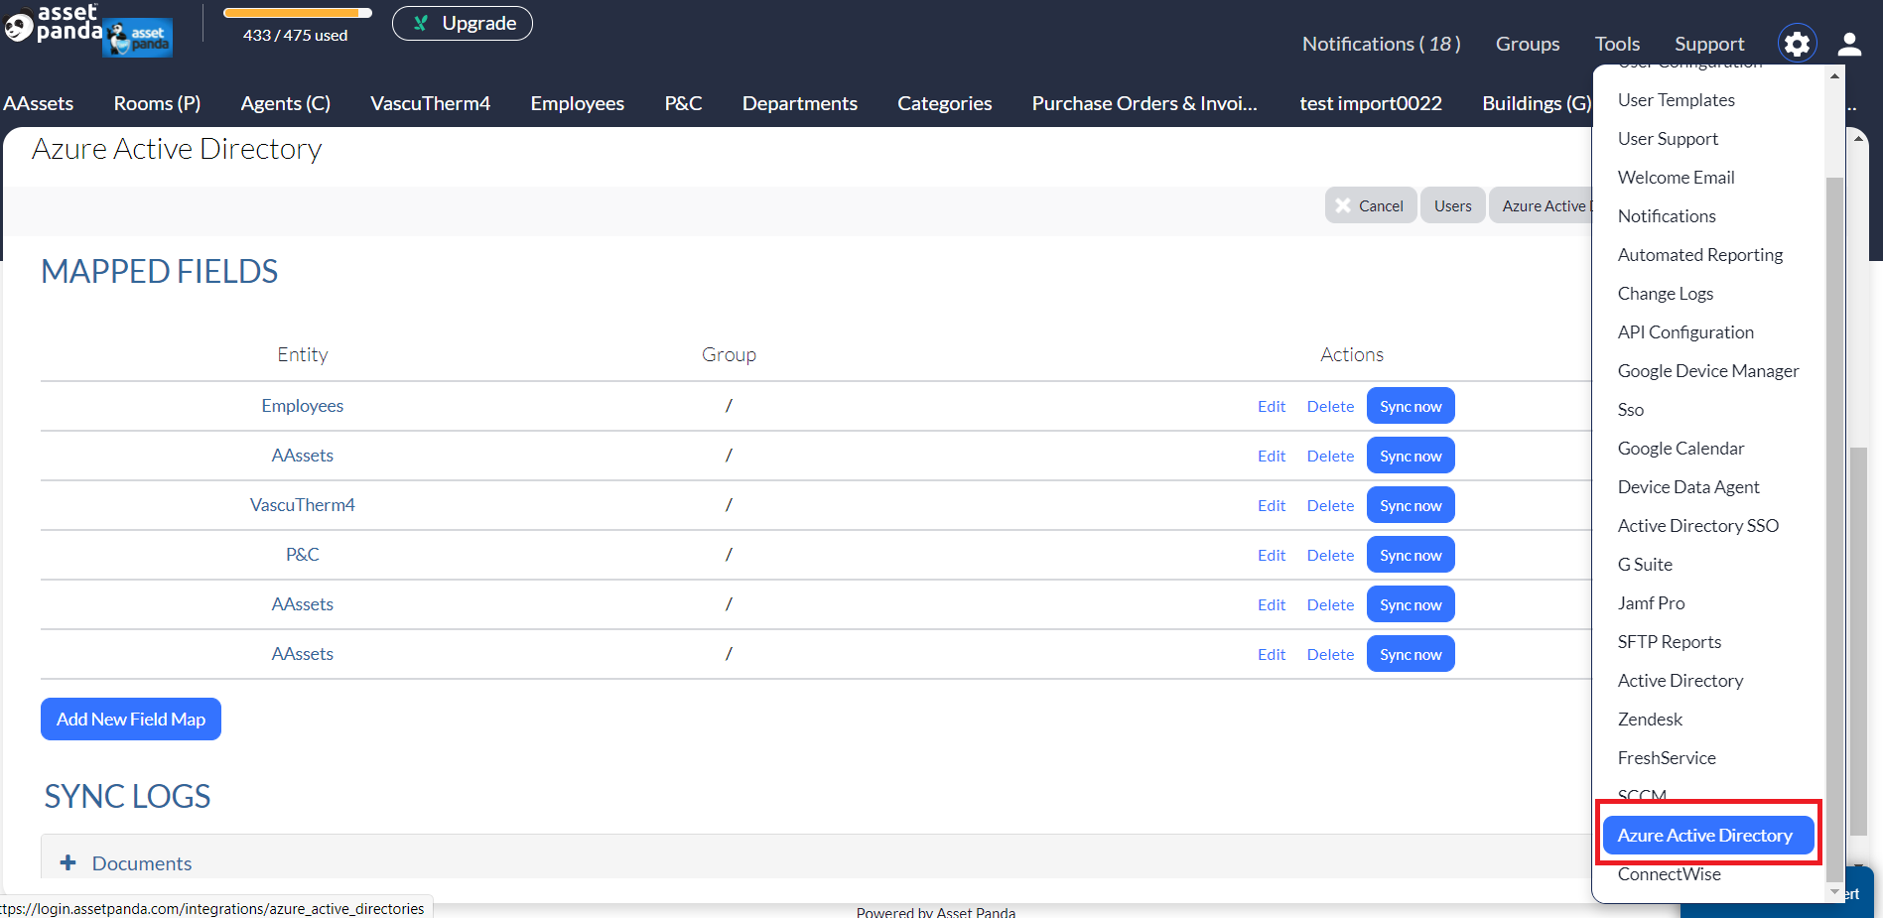Image resolution: width=1883 pixels, height=918 pixels.
Task: Go to the VascuTherm4 tab
Action: (x=430, y=103)
